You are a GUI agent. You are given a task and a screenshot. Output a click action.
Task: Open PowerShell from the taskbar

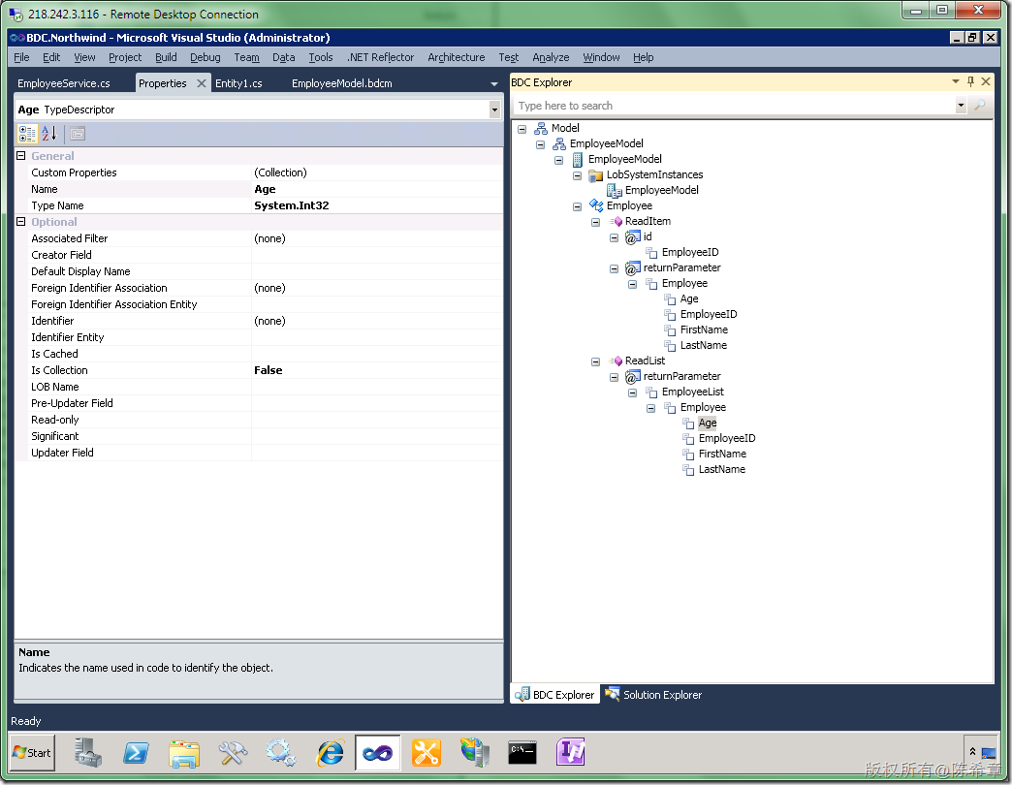[136, 753]
